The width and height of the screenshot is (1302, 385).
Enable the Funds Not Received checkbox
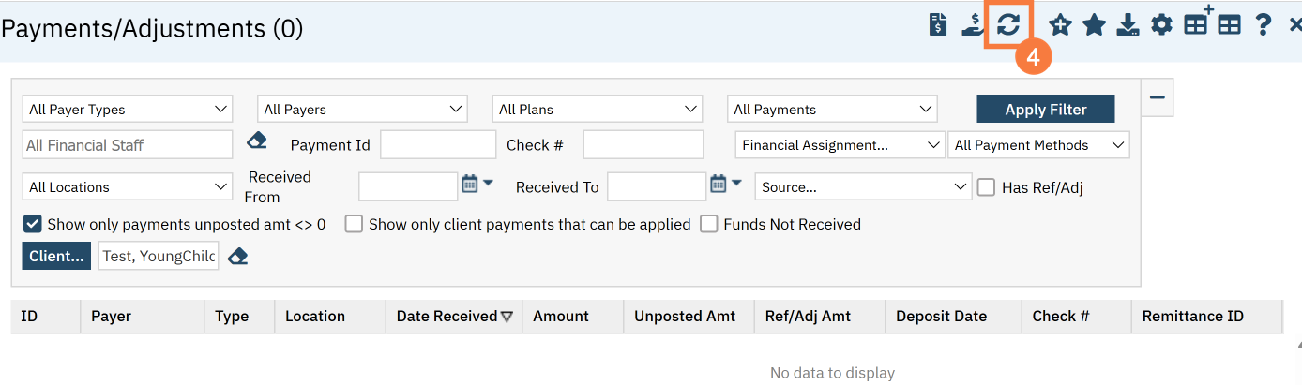[x=709, y=225]
